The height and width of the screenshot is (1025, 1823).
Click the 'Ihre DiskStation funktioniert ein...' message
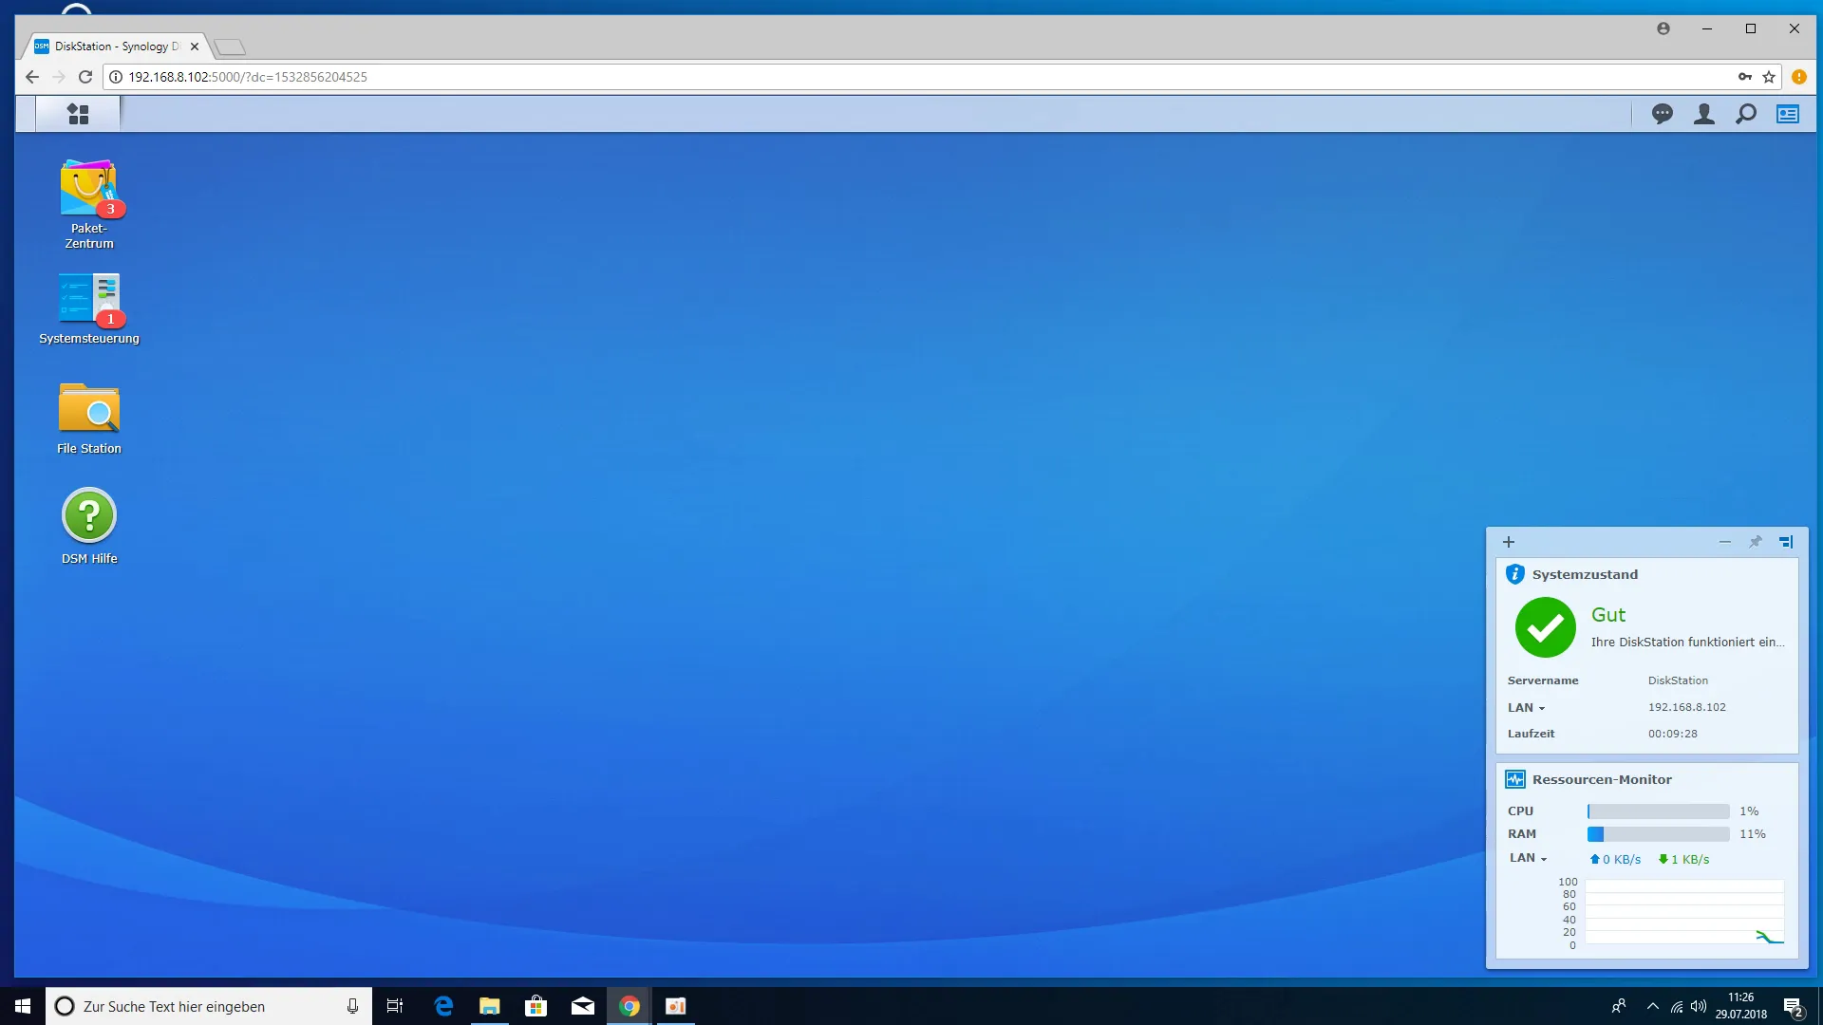1688,642
